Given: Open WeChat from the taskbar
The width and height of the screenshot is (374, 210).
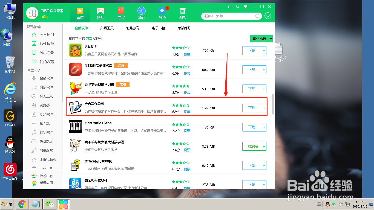Looking at the screenshot, I should (50, 204).
